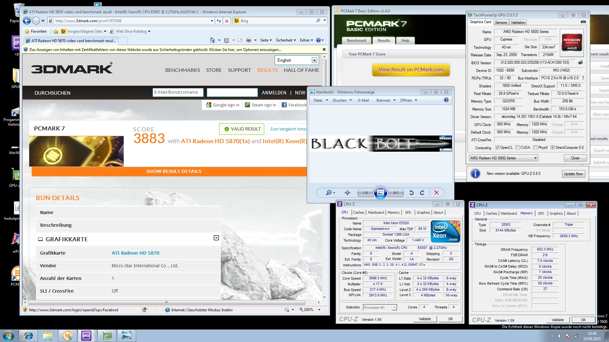Click the IE zoom level 100% control
Screen dimensions: 609x342
(x=310, y=310)
